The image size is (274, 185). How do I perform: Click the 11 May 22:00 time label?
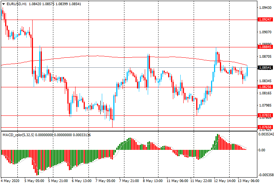point(201,181)
